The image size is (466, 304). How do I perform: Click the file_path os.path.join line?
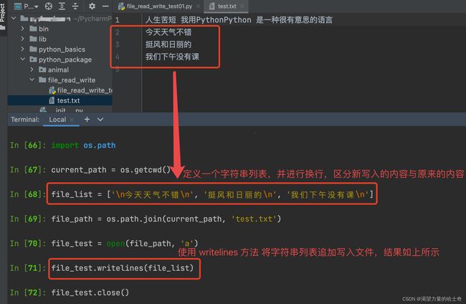pyautogui.click(x=166, y=219)
